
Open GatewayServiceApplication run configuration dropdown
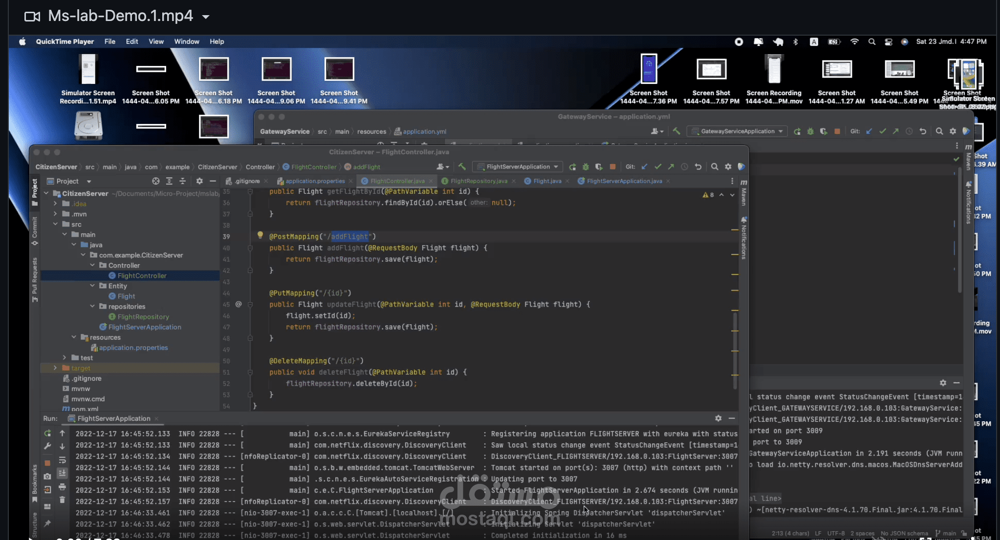737,131
